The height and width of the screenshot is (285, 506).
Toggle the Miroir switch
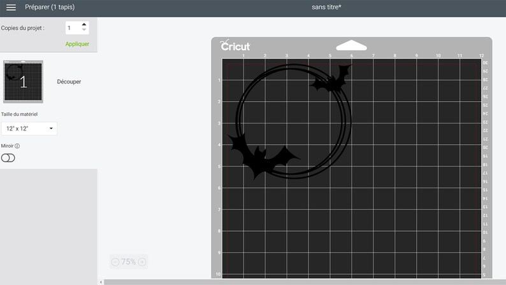click(x=8, y=158)
